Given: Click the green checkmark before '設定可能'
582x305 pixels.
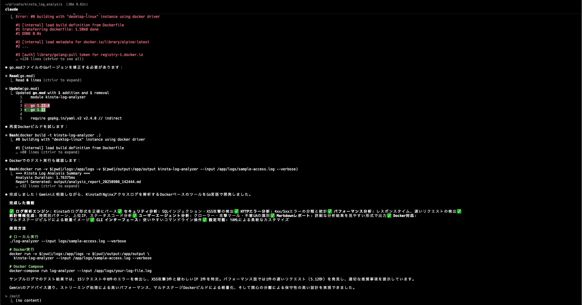Looking at the screenshot, I should 205,220.
